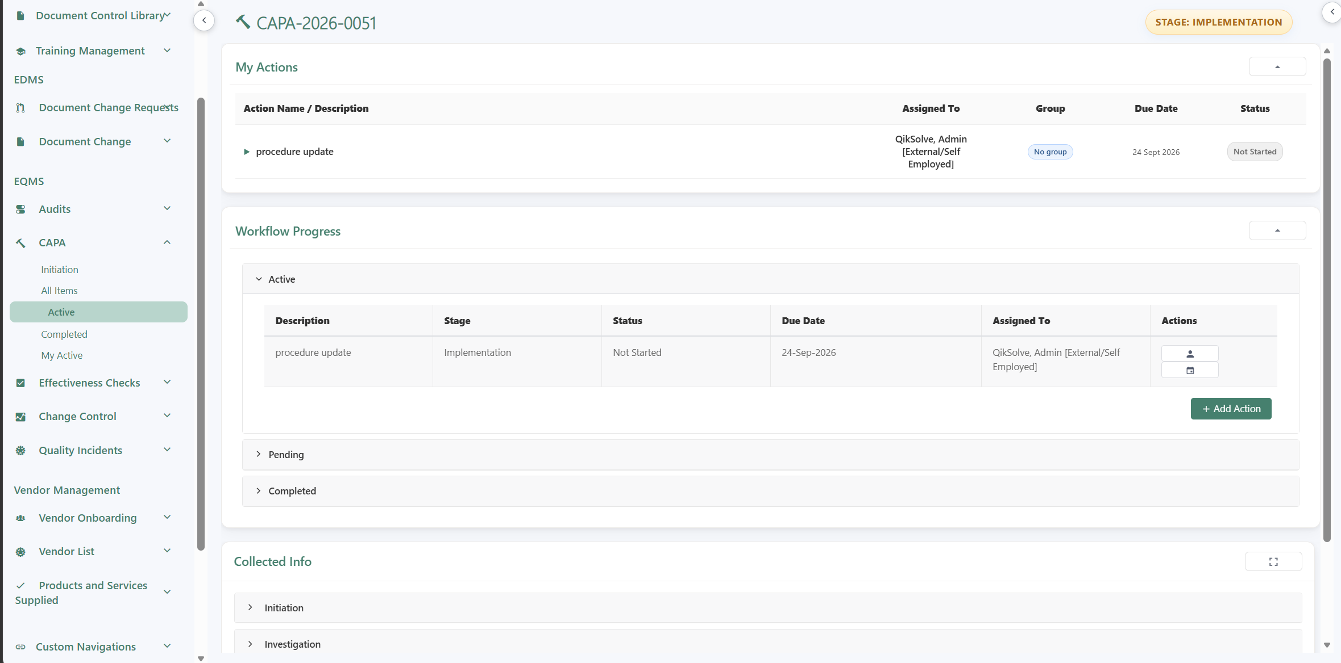Click the sidebar vertical scrollbar
This screenshot has height=663, width=1341.
coord(201,324)
